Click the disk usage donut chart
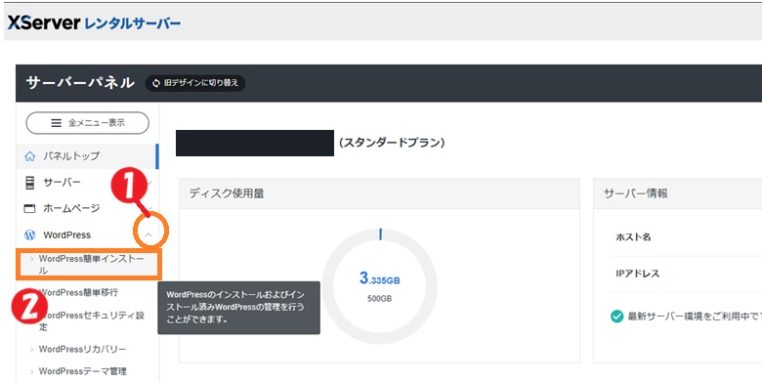The width and height of the screenshot is (762, 382). click(x=380, y=286)
